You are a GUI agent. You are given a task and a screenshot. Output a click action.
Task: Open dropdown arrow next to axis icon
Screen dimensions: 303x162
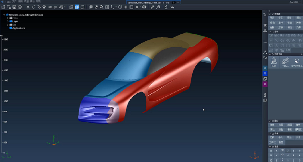click(x=116, y=7)
